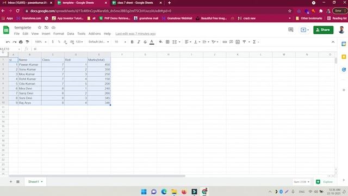Open the View menu
This screenshot has height=196, width=348.
click(x=35, y=34)
